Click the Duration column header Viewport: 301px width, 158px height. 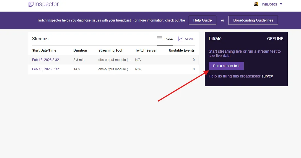[80, 50]
